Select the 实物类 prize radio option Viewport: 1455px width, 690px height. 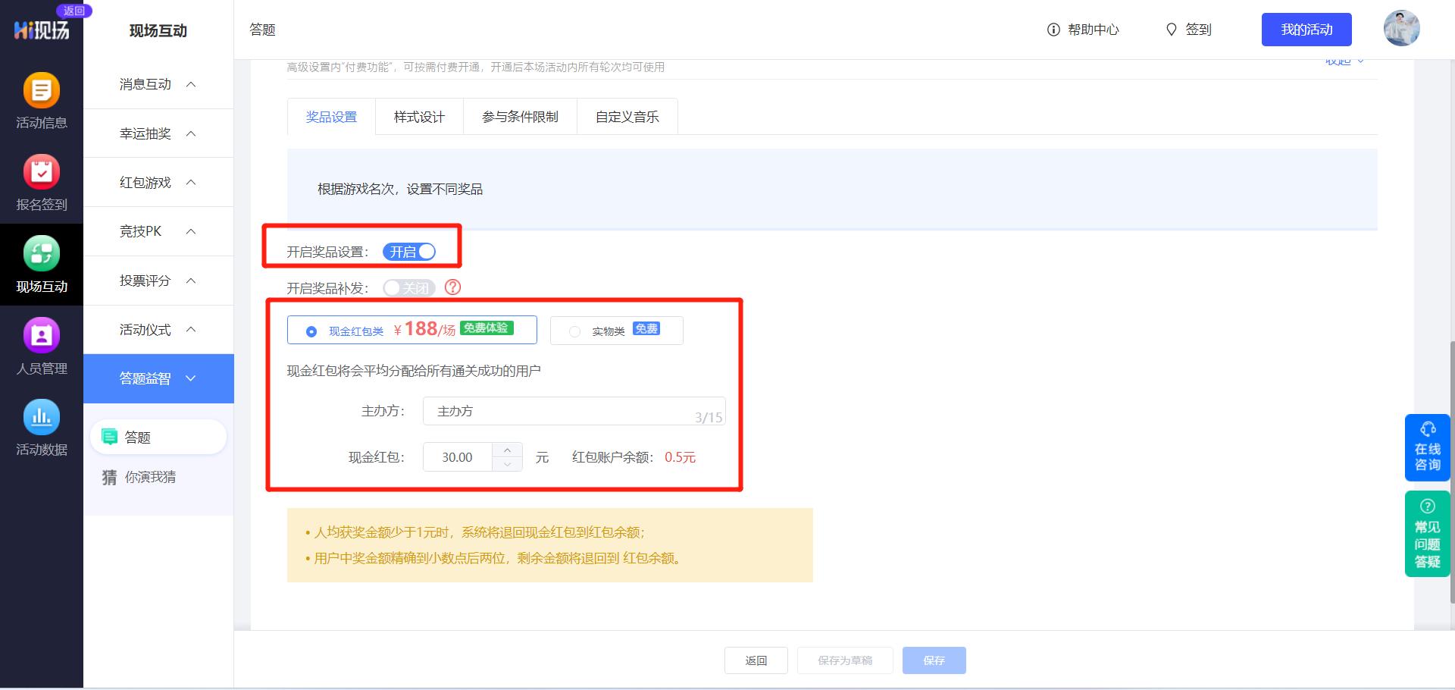(x=574, y=331)
